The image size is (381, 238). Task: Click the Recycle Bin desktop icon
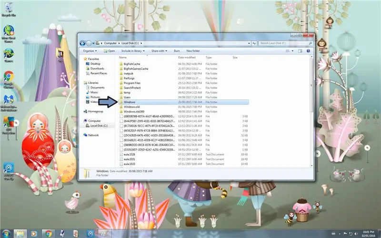pyautogui.click(x=9, y=10)
